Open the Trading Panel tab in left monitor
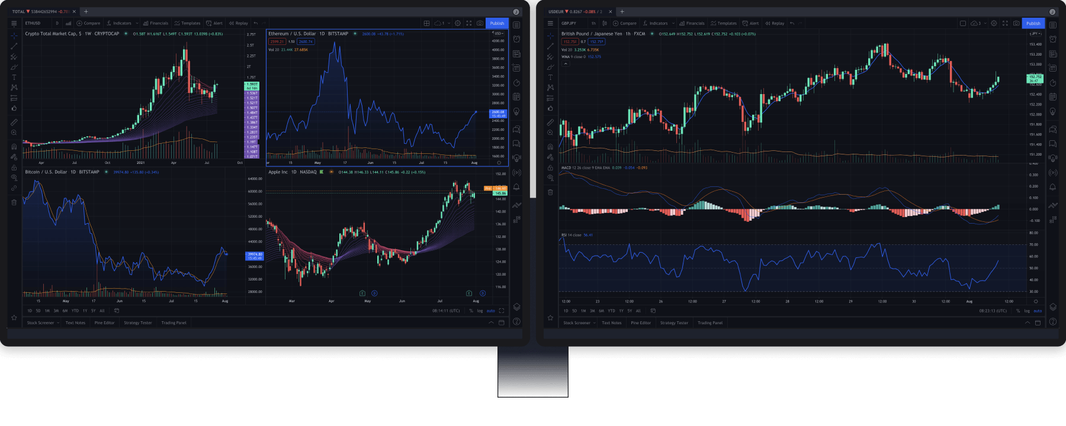 [174, 322]
